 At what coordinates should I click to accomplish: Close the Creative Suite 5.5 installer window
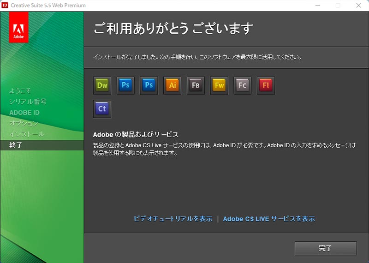(x=359, y=6)
